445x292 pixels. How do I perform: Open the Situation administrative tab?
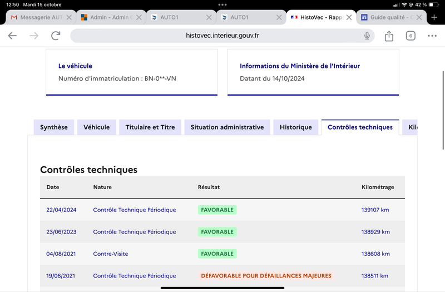pyautogui.click(x=228, y=127)
